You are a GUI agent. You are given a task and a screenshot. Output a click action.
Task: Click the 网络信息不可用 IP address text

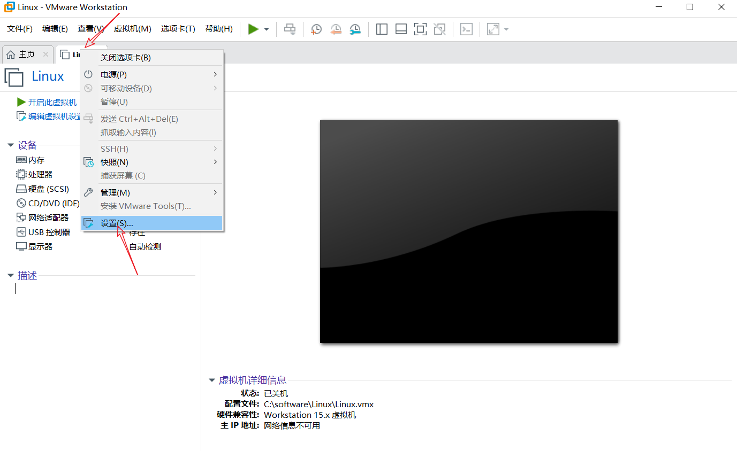292,425
